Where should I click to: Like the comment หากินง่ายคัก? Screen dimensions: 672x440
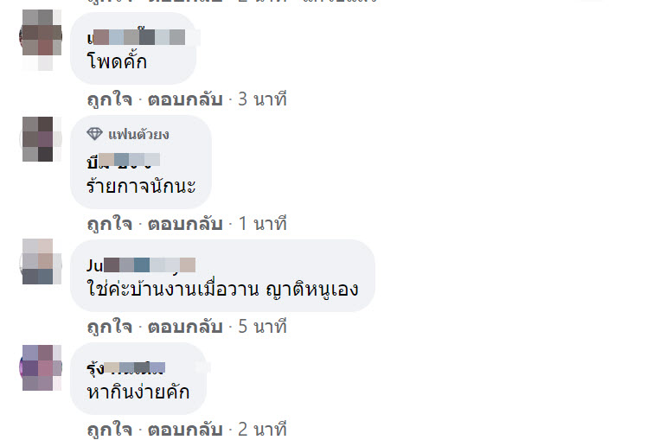pyautogui.click(x=109, y=430)
